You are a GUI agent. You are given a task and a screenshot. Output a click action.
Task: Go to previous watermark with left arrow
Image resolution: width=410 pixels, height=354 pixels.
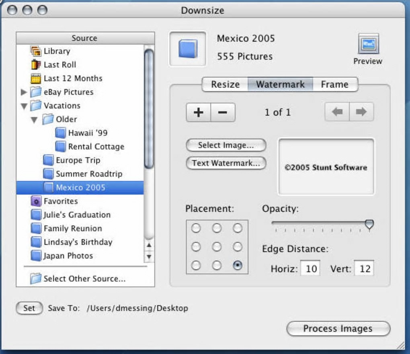[x=337, y=112]
